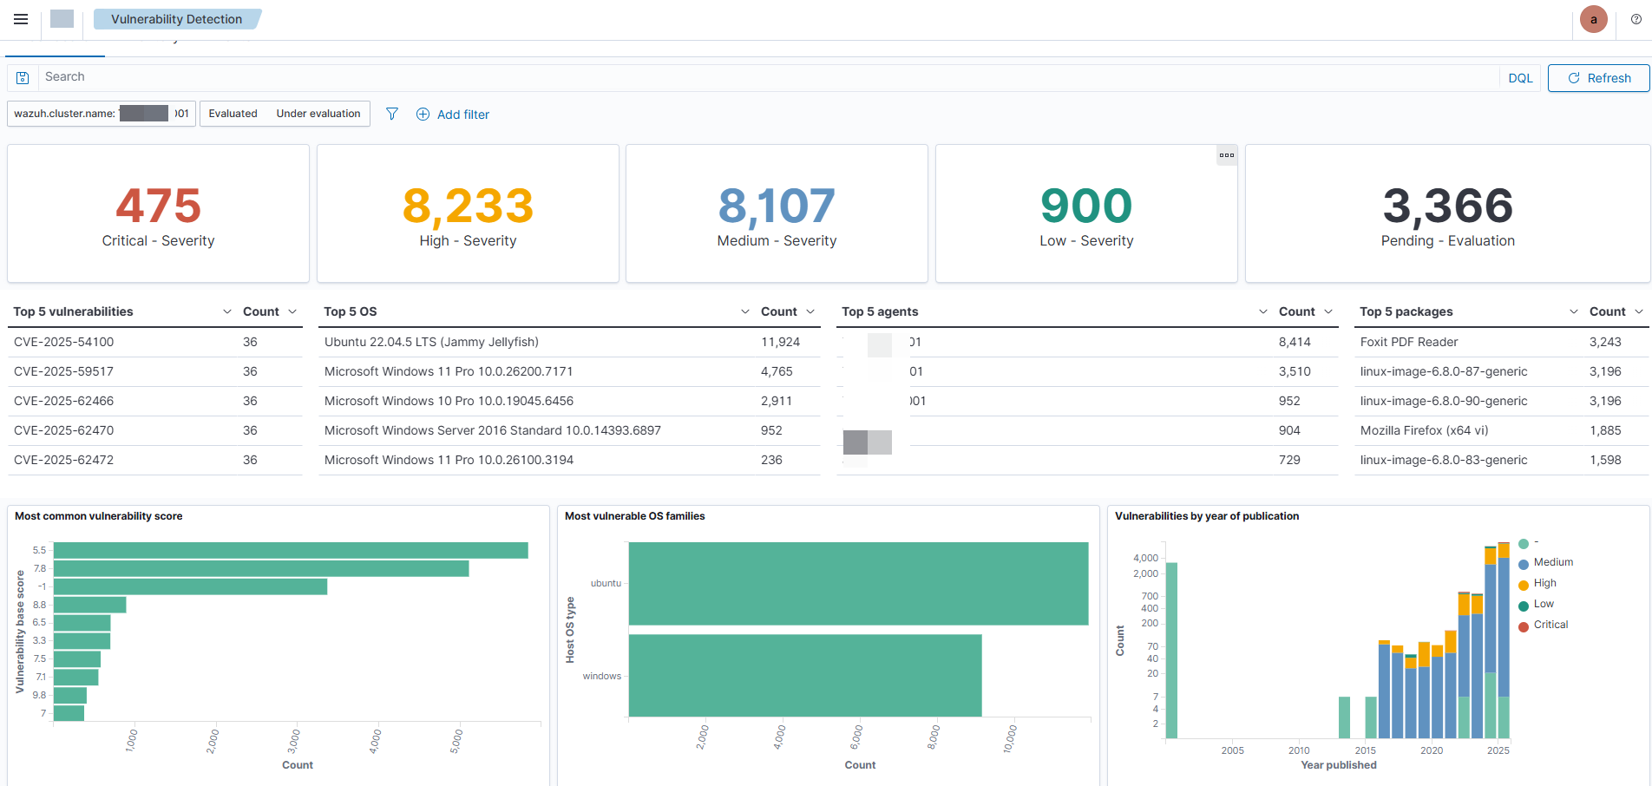This screenshot has width=1652, height=786.
Task: Expand the Top 5 OS column dropdown
Action: click(x=744, y=311)
